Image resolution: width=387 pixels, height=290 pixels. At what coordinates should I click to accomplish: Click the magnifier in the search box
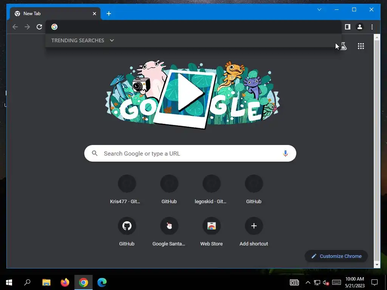[x=94, y=153]
